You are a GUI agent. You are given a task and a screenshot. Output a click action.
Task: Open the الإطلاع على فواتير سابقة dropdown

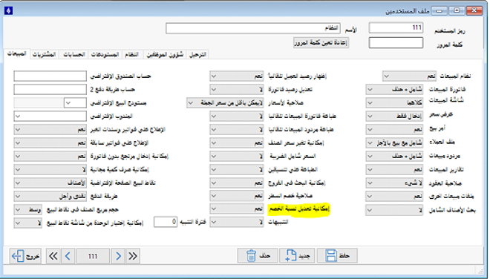[50, 142]
